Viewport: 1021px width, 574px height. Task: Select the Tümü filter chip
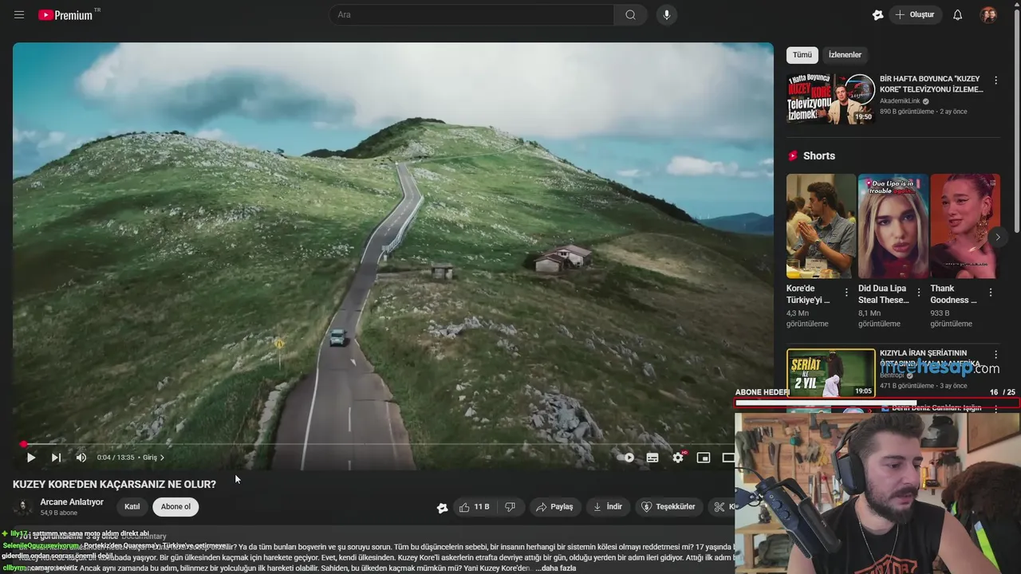click(x=802, y=55)
